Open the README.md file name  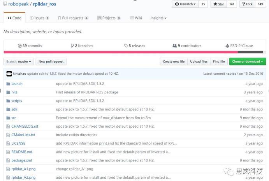pyautogui.click(x=22, y=152)
